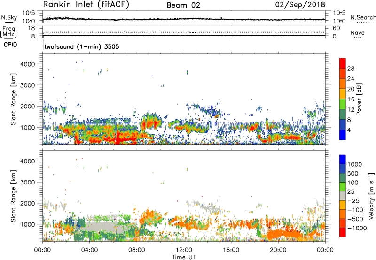Click the "Slant Range [km]" title of power panel
Viewport: 376px width, 260px height.
click(x=13, y=99)
